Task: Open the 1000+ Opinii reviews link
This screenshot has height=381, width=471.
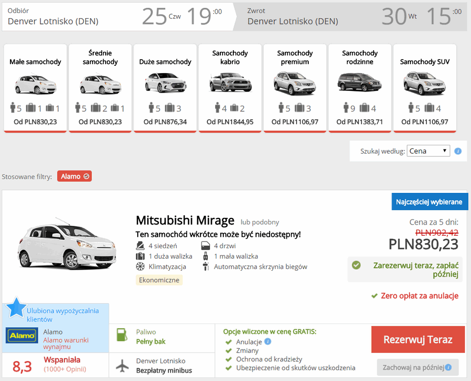Action: (65, 369)
